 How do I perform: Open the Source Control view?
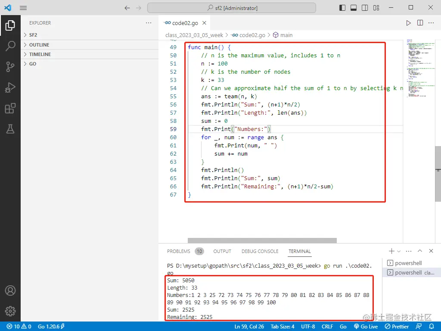[10, 67]
